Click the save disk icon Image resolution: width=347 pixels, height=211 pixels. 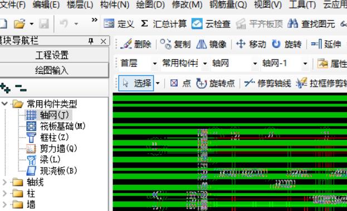(44, 23)
